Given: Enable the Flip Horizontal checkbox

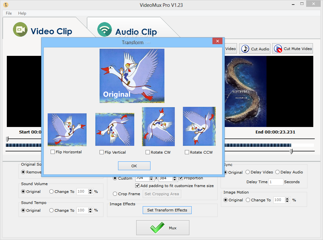Looking at the screenshot, I should (53, 152).
